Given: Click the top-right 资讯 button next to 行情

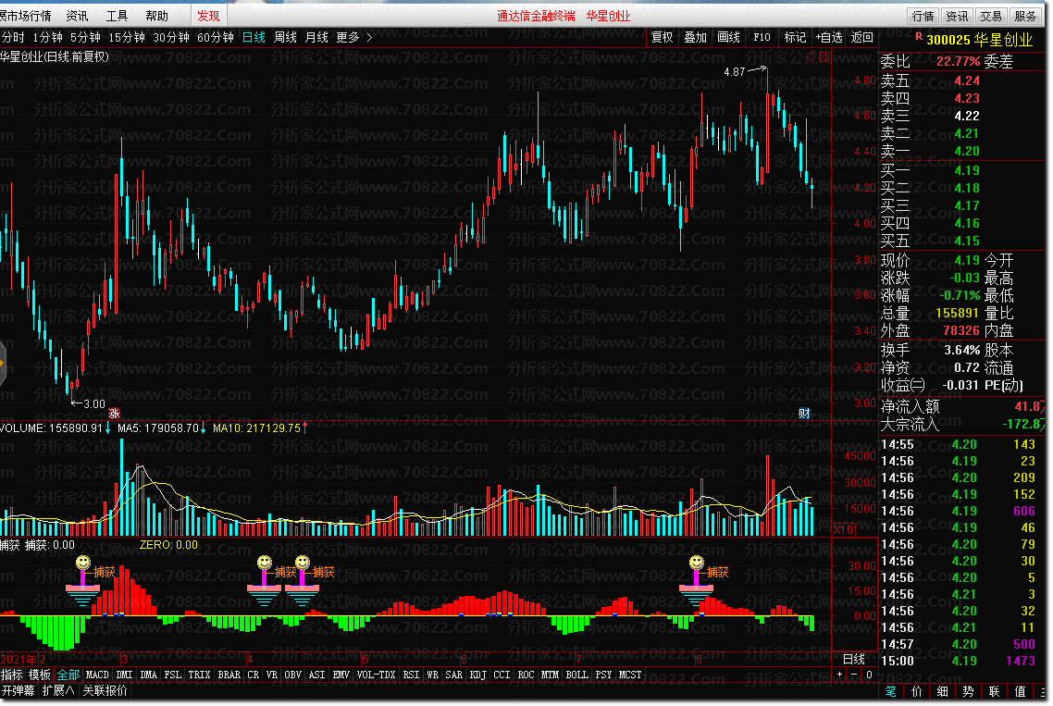Looking at the screenshot, I should pyautogui.click(x=956, y=16).
